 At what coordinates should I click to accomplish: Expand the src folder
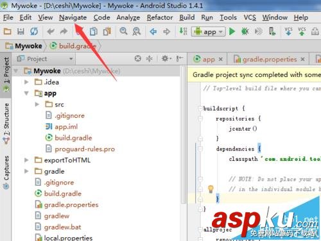pyautogui.click(x=37, y=104)
